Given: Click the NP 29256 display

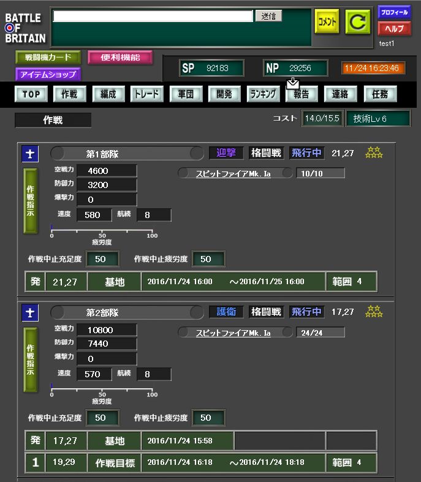Looking at the screenshot, I should [x=295, y=68].
